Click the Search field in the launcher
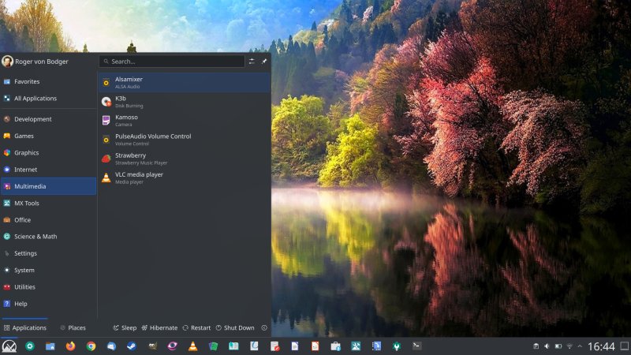Viewport: 631px width, 355px height. click(172, 61)
